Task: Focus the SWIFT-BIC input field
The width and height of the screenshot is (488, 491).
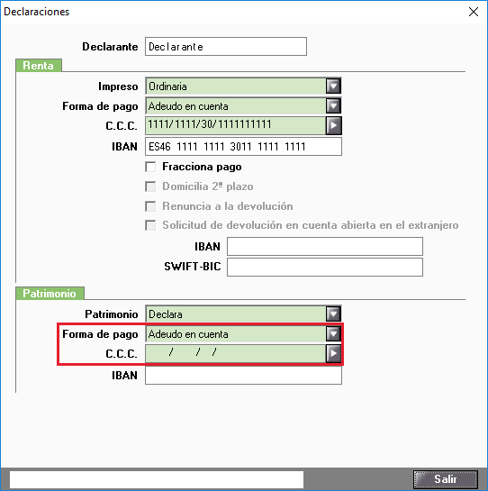Action: [325, 267]
